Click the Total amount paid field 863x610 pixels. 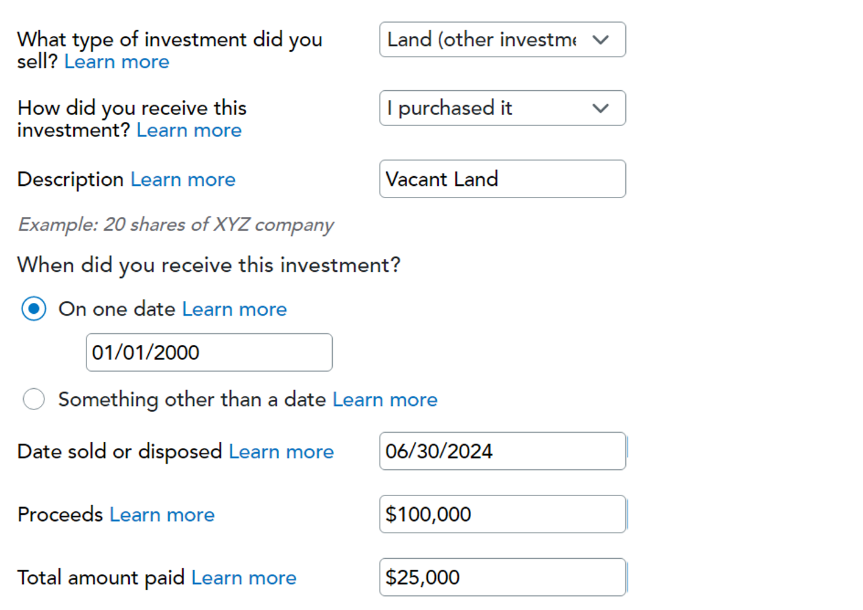point(502,577)
